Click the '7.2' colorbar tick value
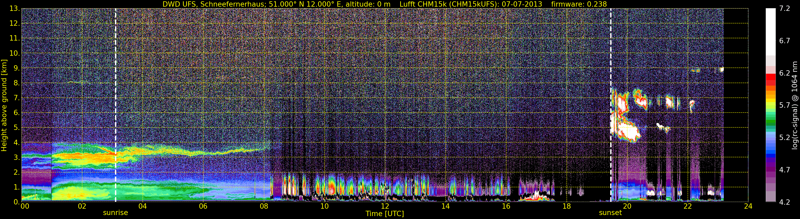The width and height of the screenshot is (800, 219). (785, 9)
